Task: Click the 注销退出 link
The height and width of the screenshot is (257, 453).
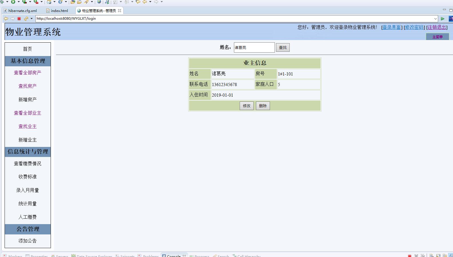Action: click(x=437, y=27)
